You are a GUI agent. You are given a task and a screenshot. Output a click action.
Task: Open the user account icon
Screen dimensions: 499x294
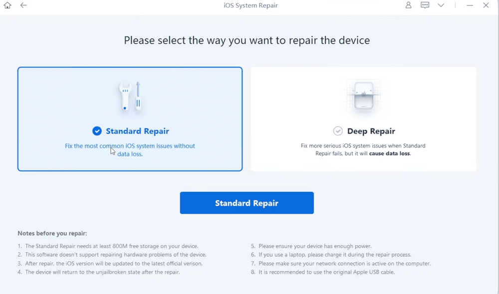click(x=409, y=5)
